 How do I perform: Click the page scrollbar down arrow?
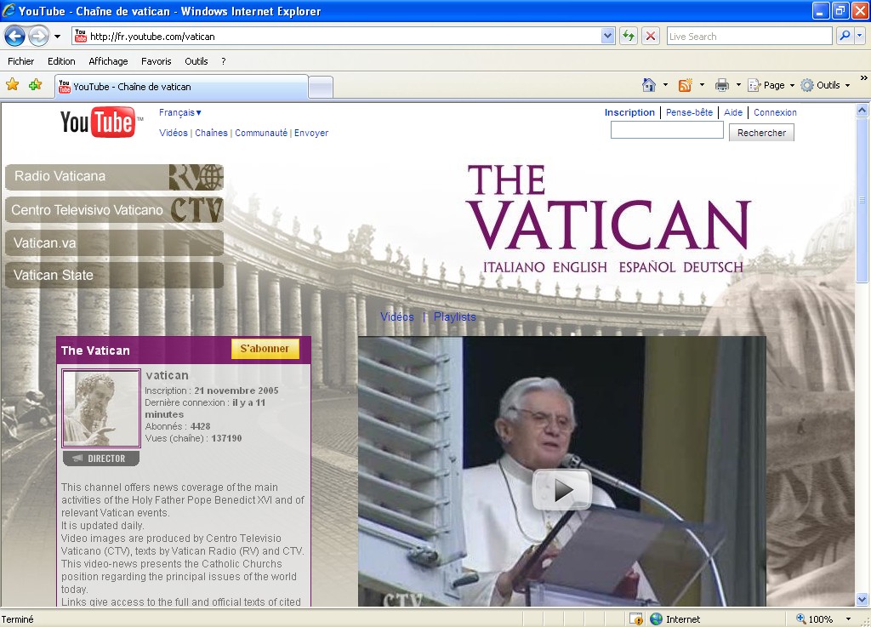click(x=862, y=599)
